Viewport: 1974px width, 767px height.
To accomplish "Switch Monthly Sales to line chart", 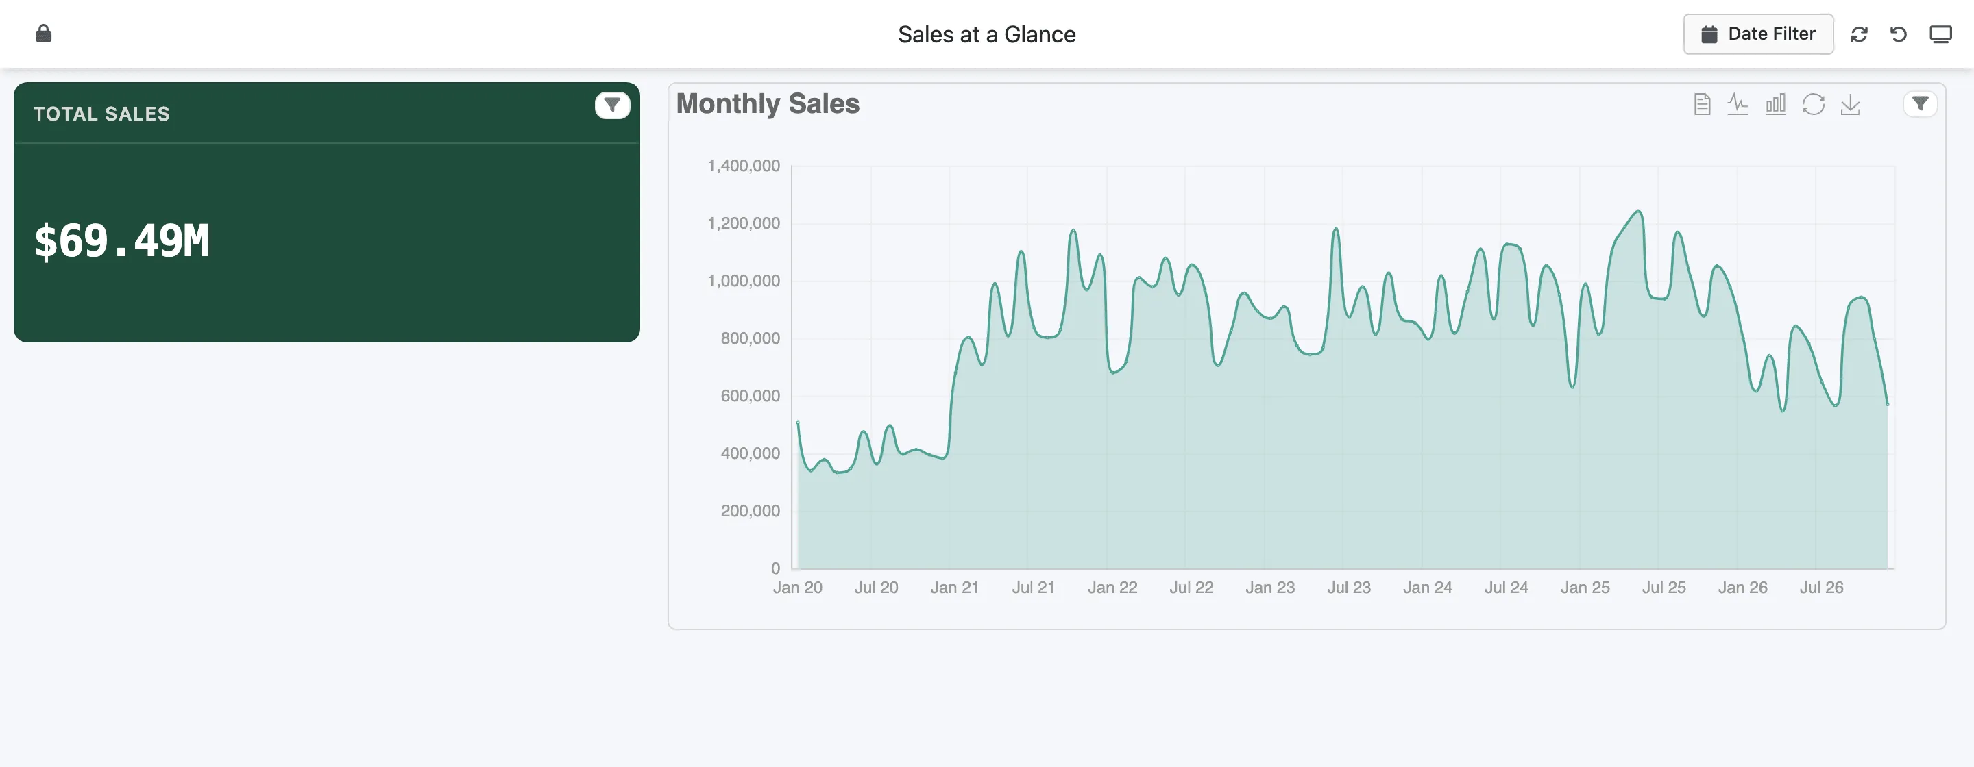I will point(1738,104).
